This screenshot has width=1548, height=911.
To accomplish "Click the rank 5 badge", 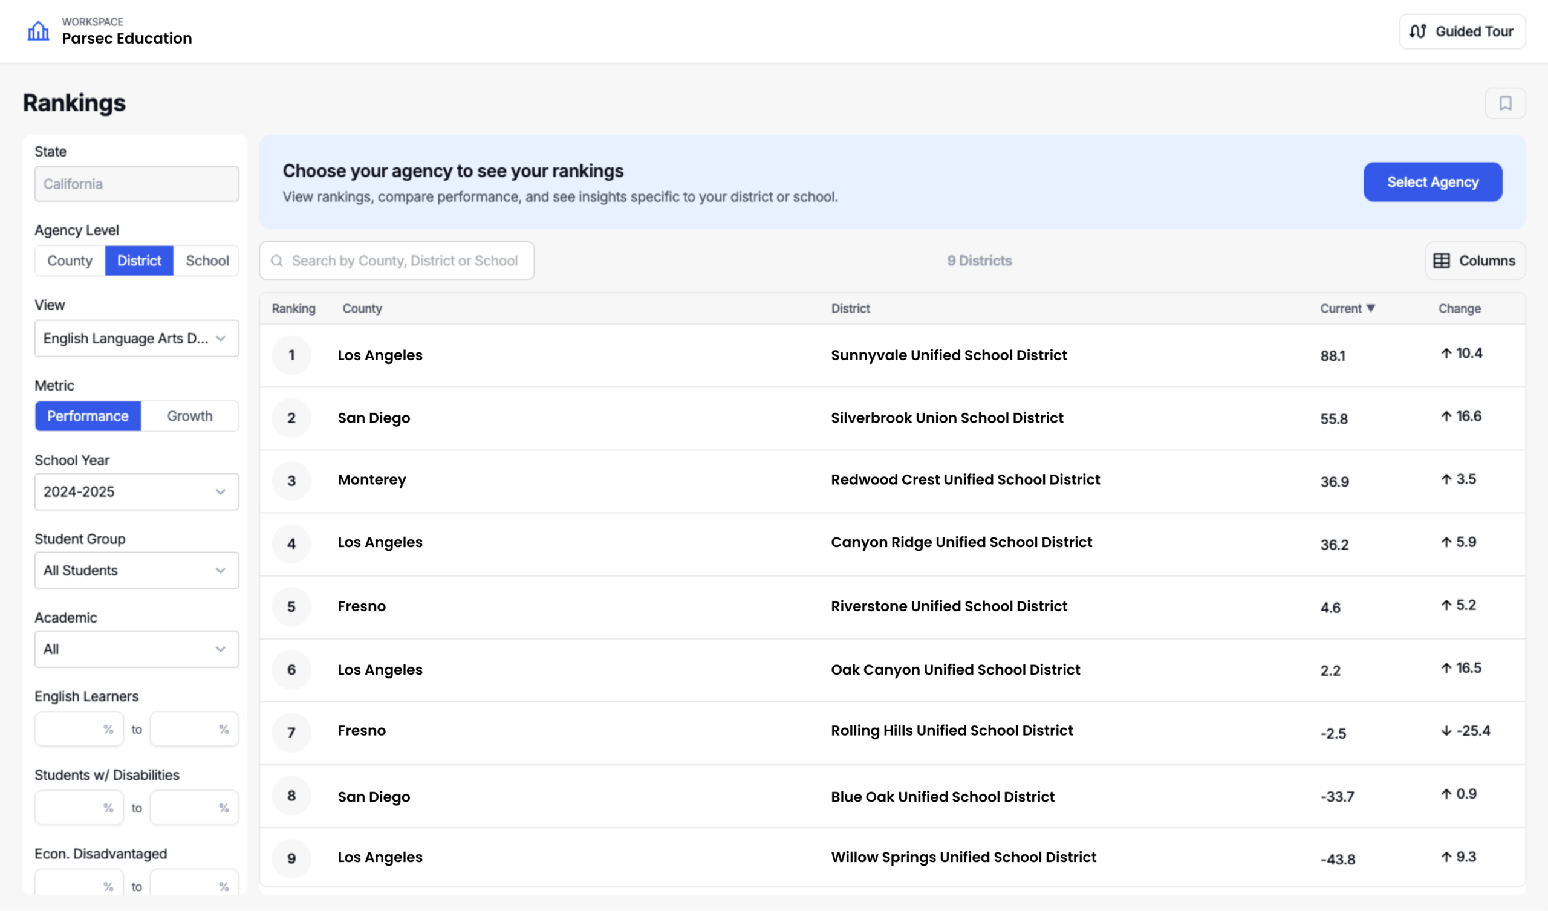I will (x=291, y=607).
